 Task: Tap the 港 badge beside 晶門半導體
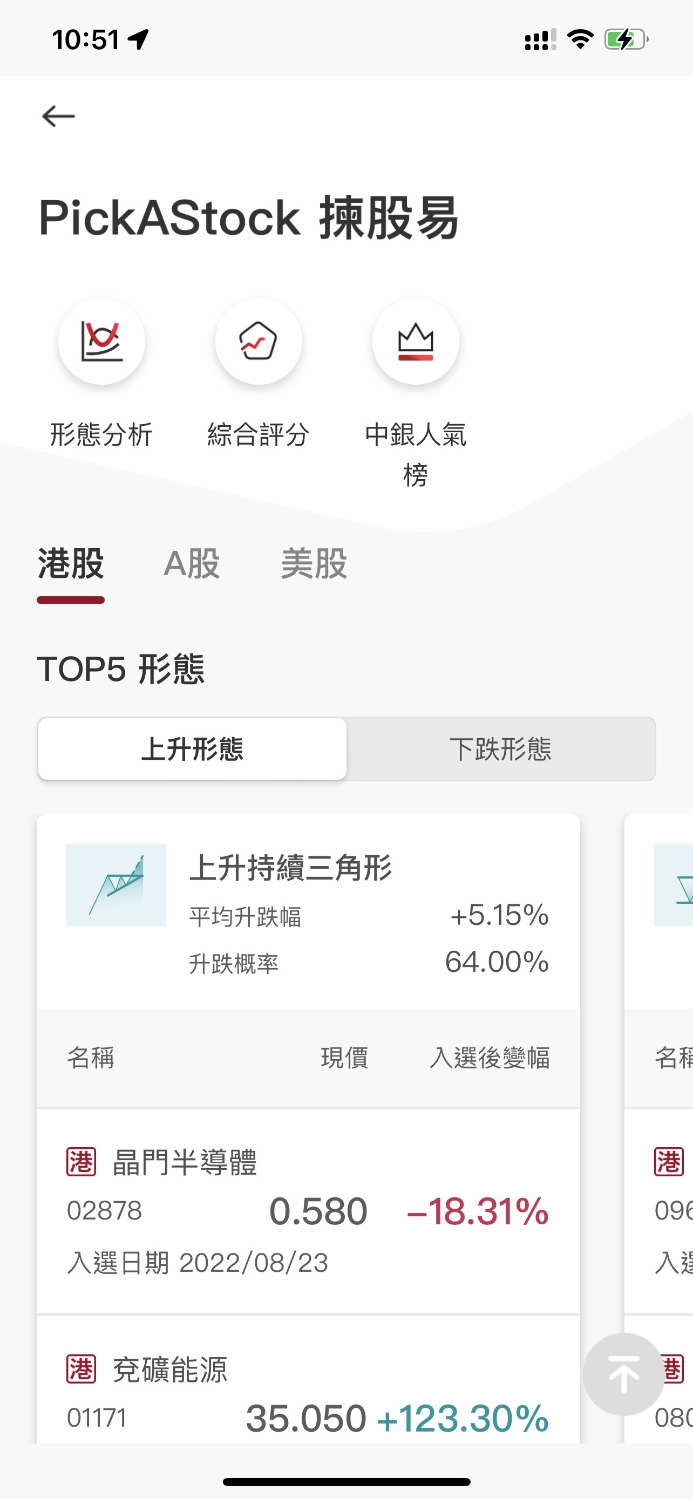coord(81,1163)
